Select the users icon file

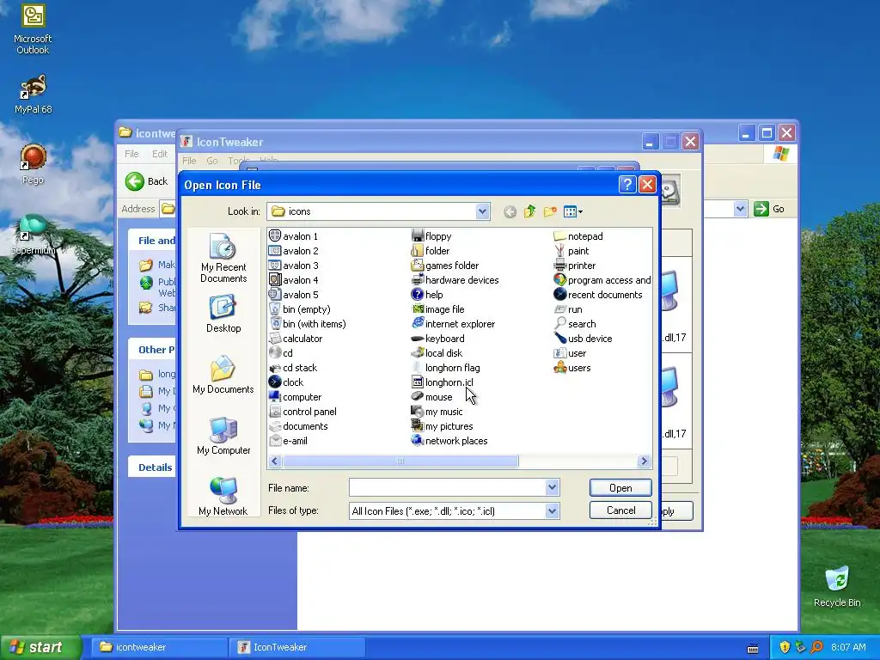coord(572,368)
